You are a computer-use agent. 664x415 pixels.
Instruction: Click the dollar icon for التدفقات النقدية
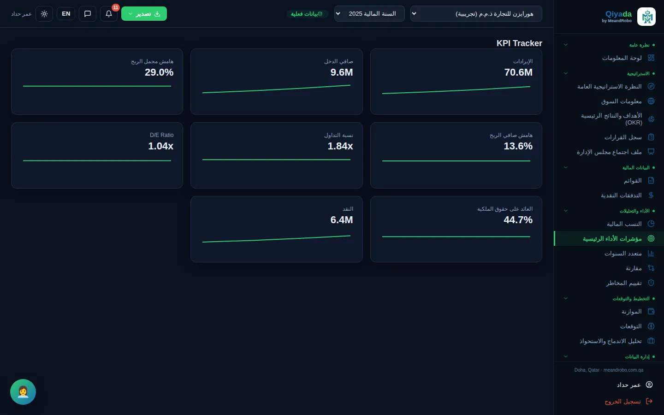(x=651, y=195)
